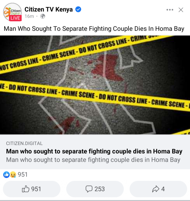The image size is (190, 201).
Task: Click the globe public audience icon
Action: pyautogui.click(x=43, y=16)
